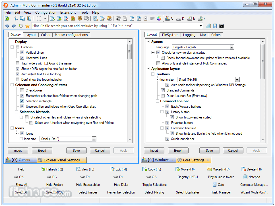Collapse the Command line bar node
Image resolution: width=275 pixels, height=206 pixels.
158,101
